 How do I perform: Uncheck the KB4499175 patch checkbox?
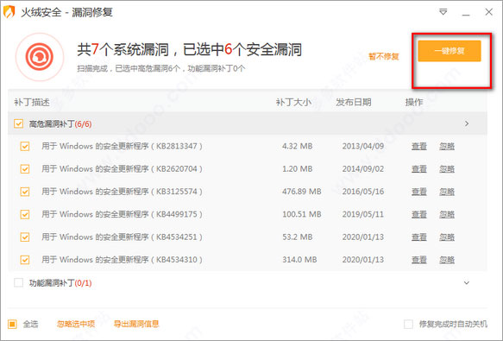(25, 214)
